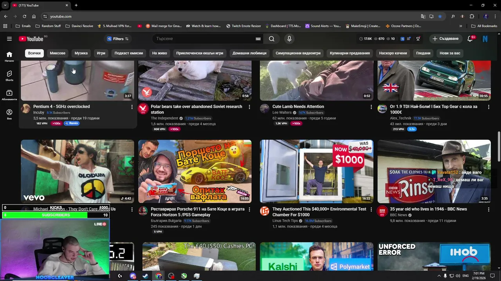Open options menu for Pentium 4 video
Viewport: 501px width, 281px height.
tap(132, 107)
